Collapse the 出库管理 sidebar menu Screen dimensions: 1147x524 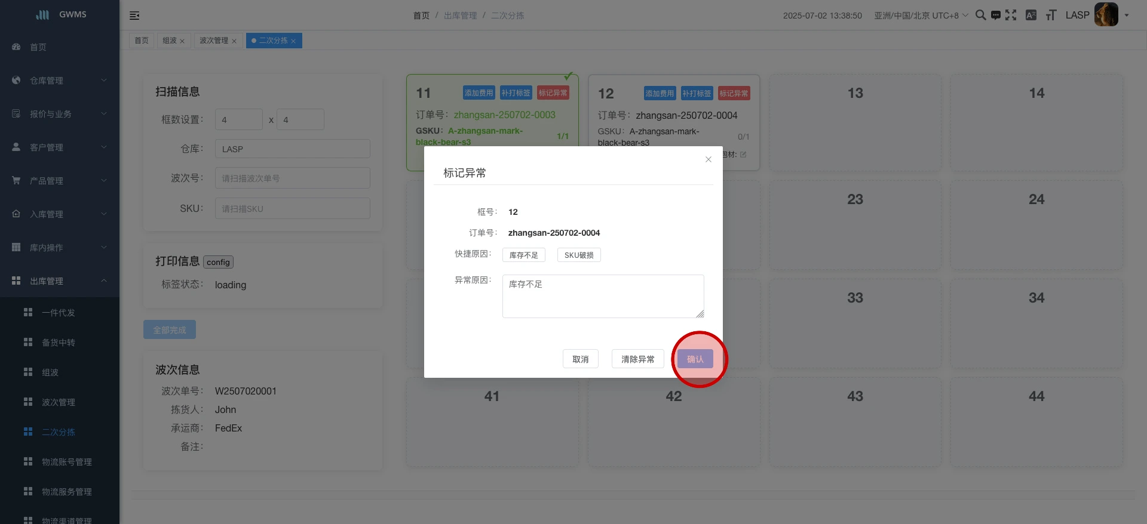pyautogui.click(x=60, y=281)
